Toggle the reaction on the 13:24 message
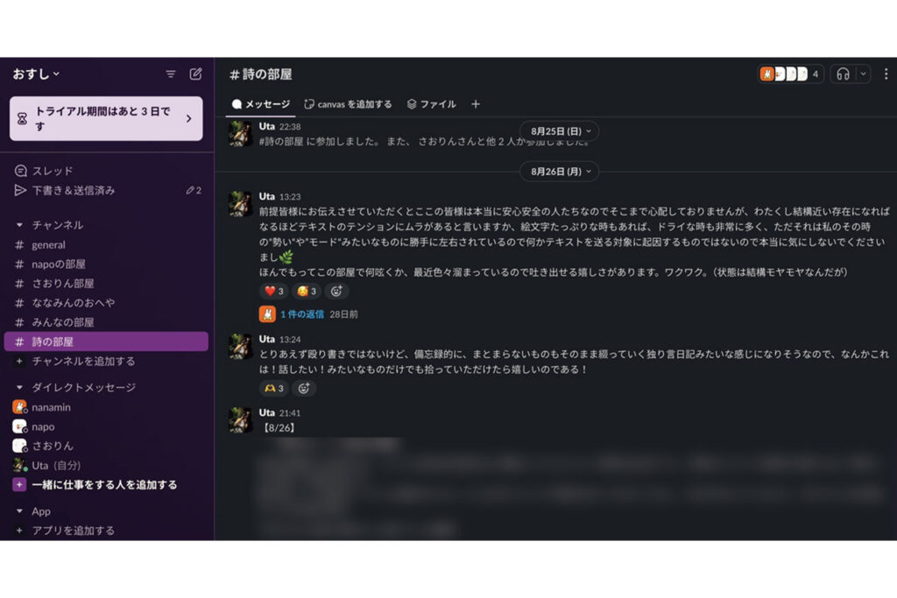 tap(273, 388)
